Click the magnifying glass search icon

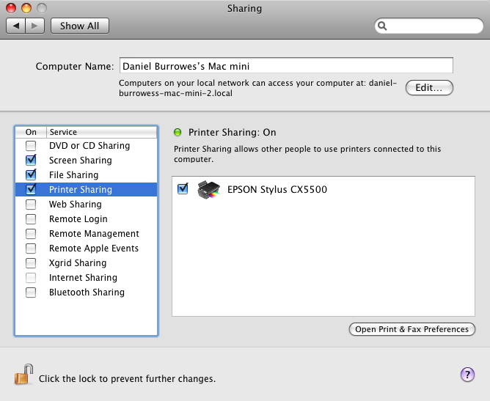(x=382, y=26)
